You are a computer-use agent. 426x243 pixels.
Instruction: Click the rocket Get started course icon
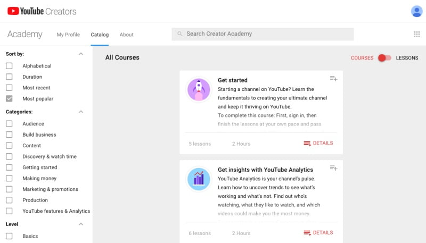pos(199,89)
